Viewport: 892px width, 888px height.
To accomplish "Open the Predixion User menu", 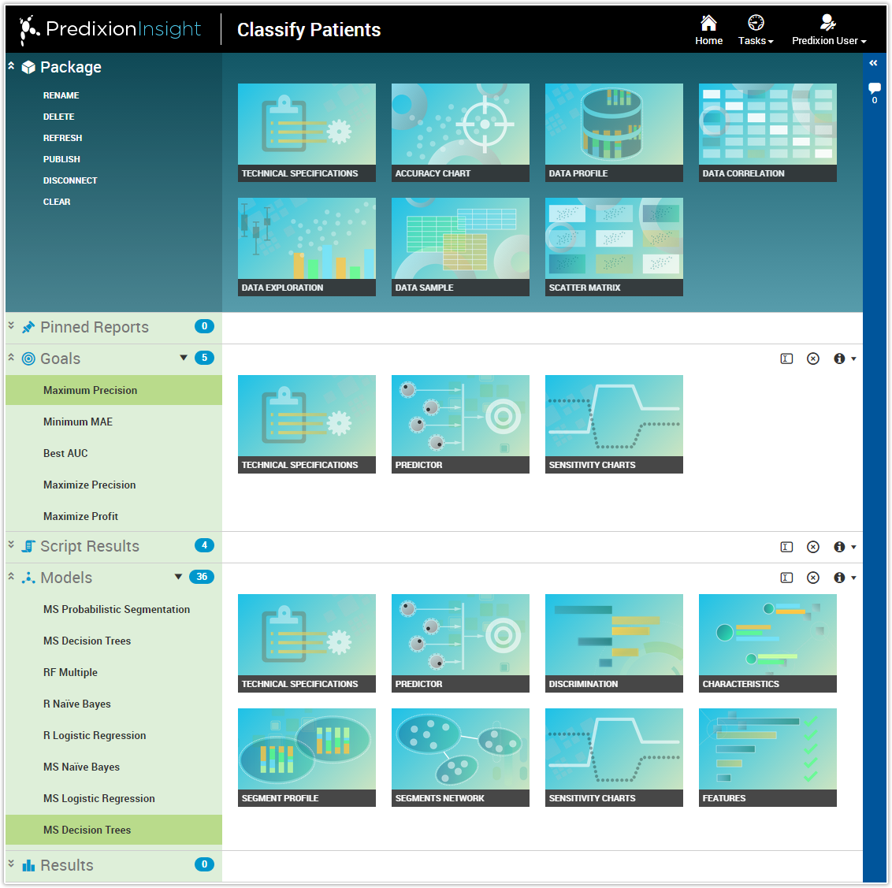I will (x=829, y=30).
